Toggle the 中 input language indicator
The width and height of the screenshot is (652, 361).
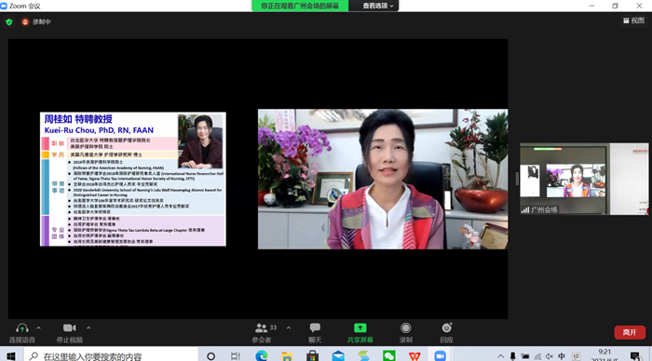(x=562, y=356)
